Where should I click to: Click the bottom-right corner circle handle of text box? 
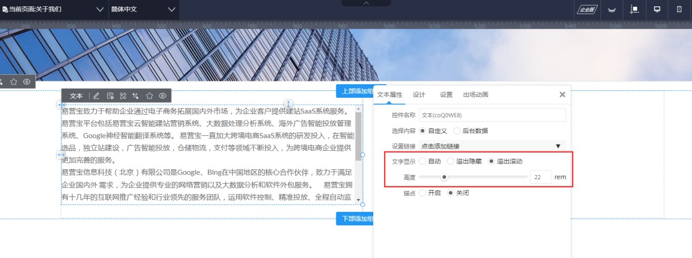click(363, 204)
